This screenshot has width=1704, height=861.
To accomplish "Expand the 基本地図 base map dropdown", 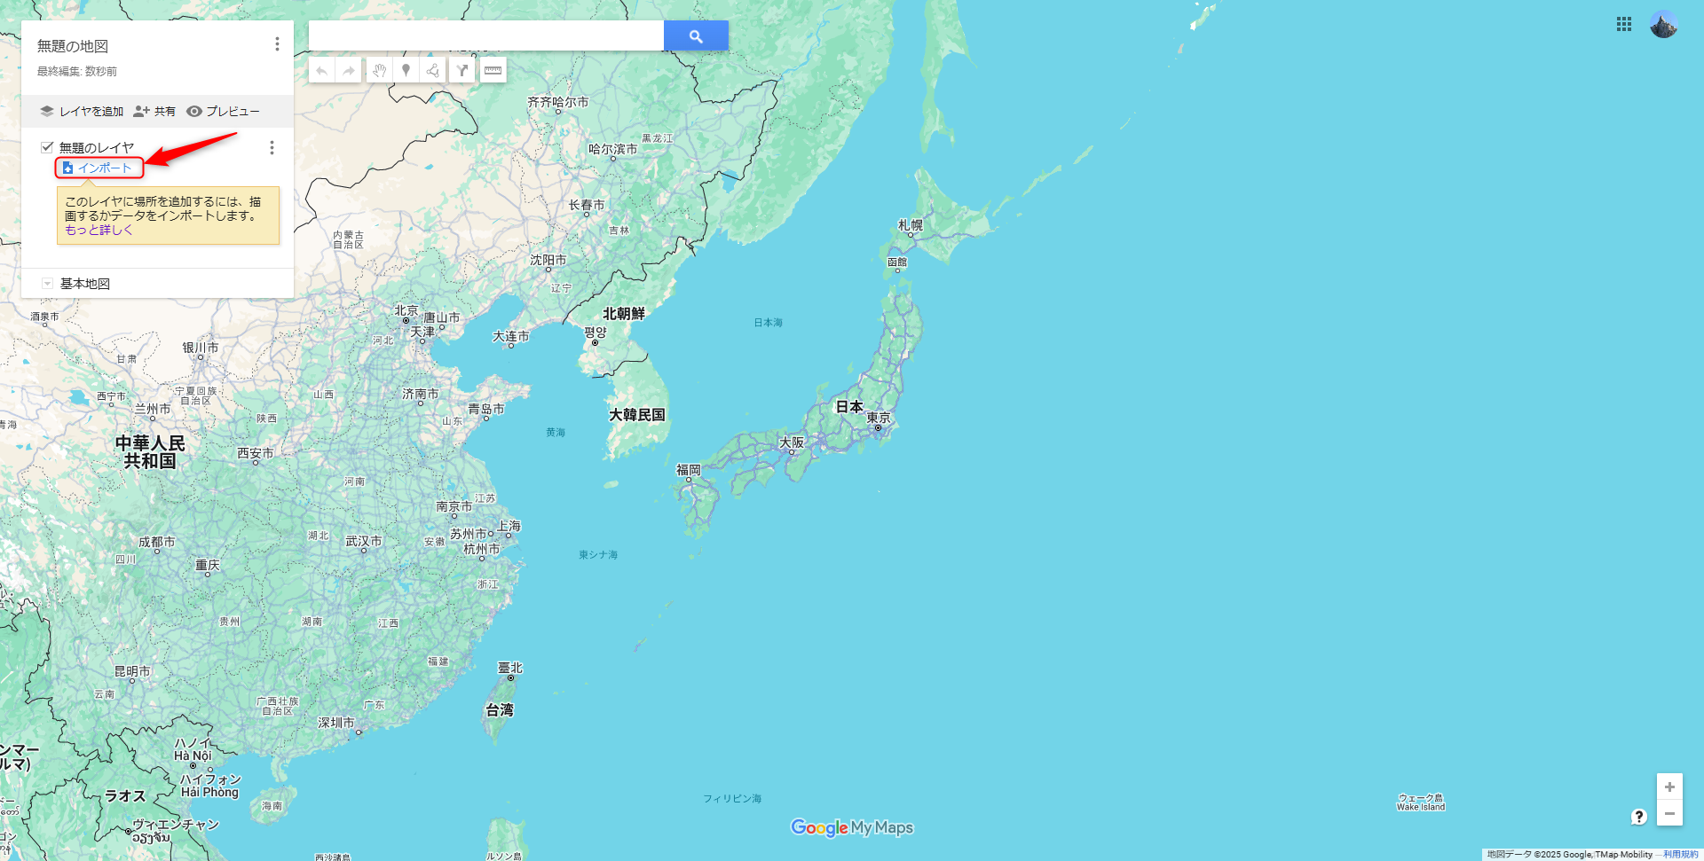I will [48, 284].
